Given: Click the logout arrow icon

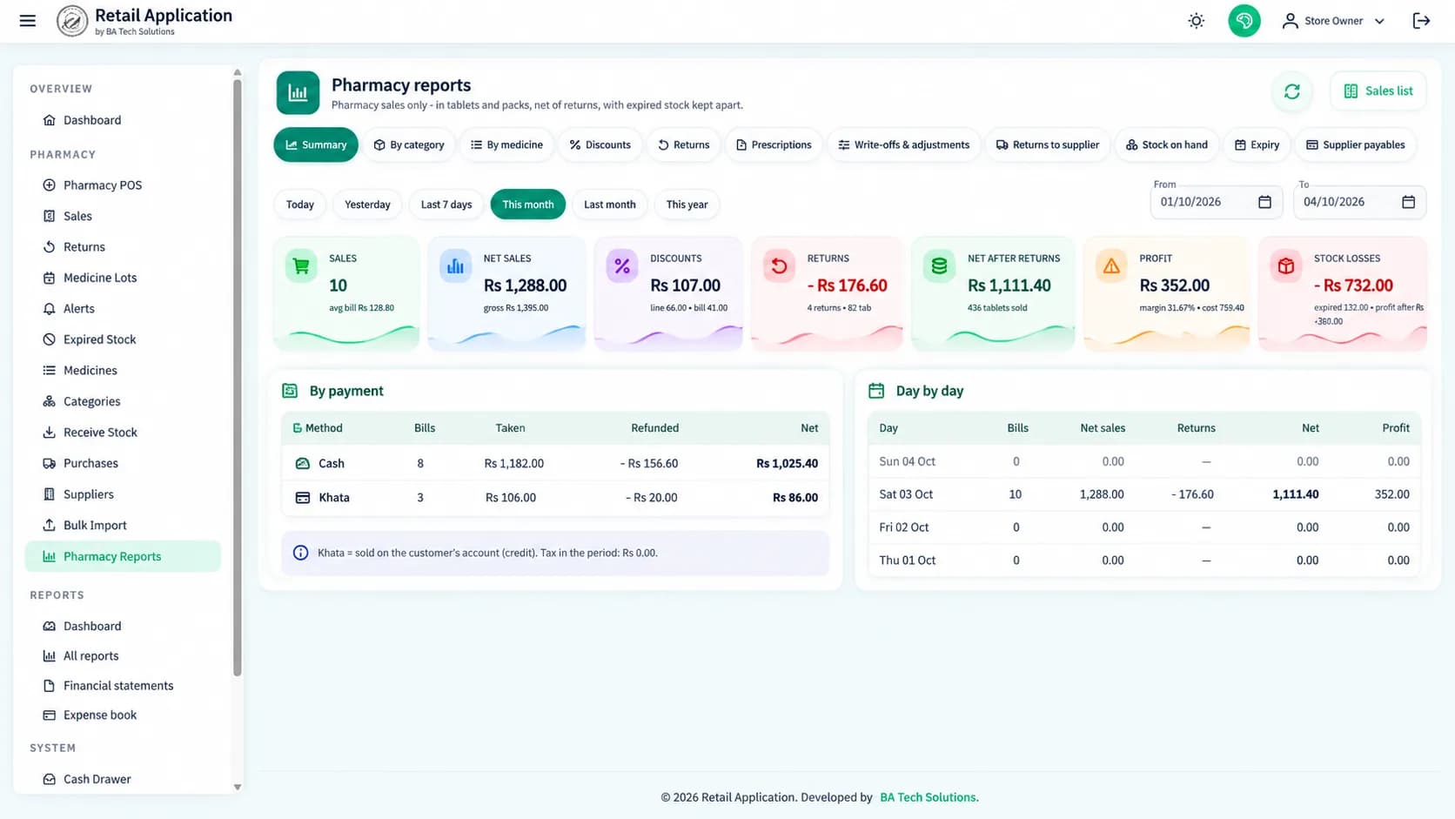Looking at the screenshot, I should point(1421,21).
